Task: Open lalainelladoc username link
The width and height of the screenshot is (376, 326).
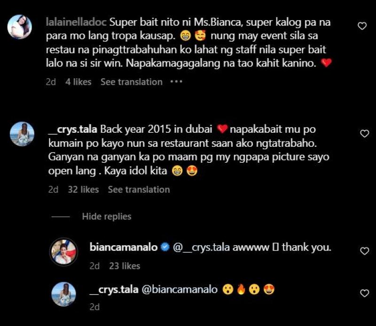Action: point(76,22)
